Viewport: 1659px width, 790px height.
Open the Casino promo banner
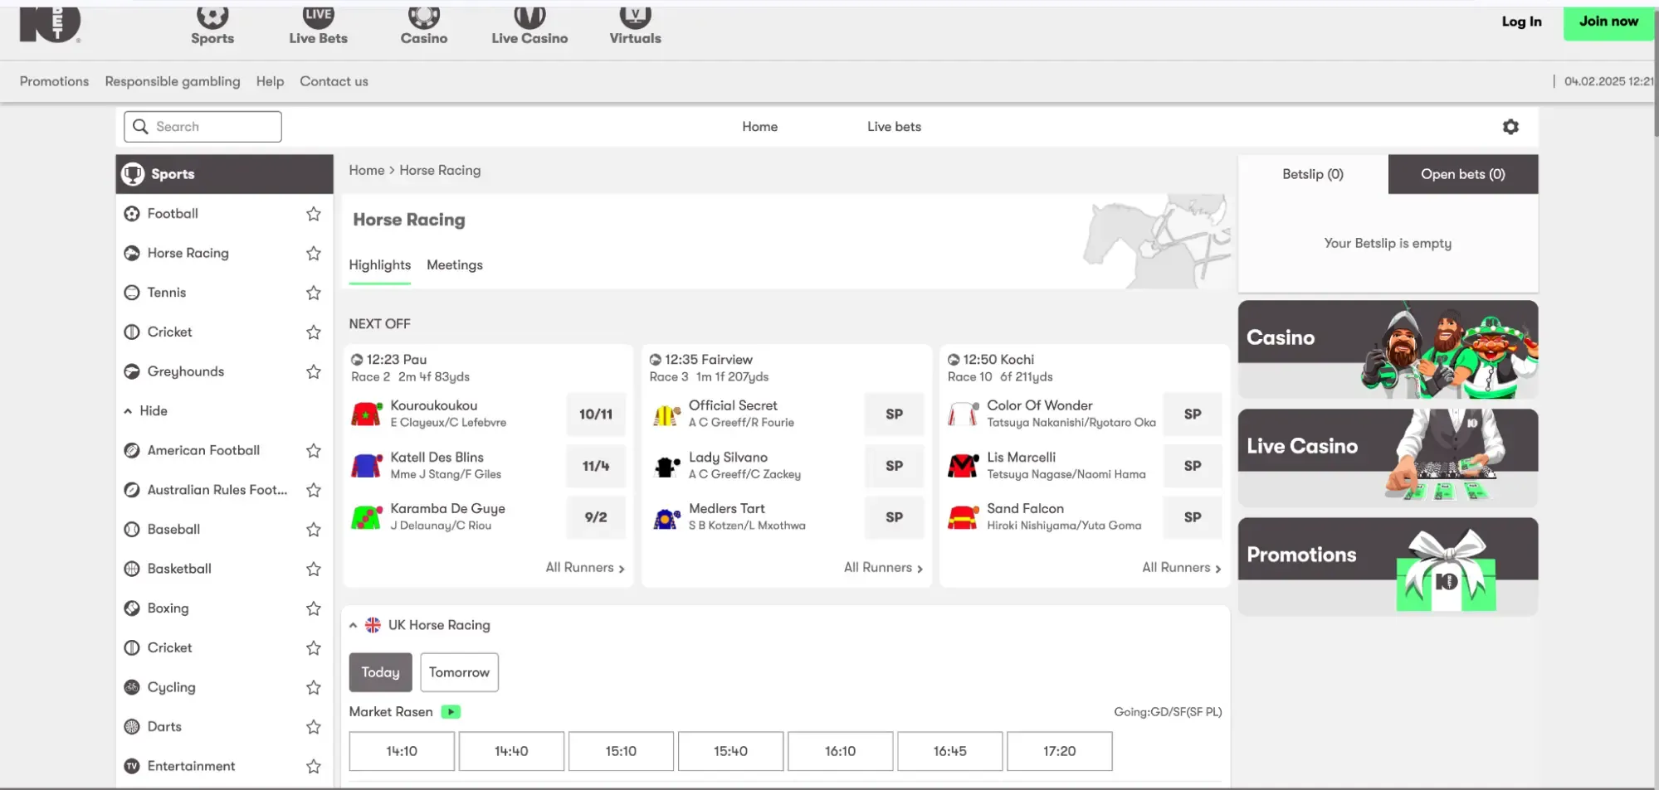click(1388, 349)
